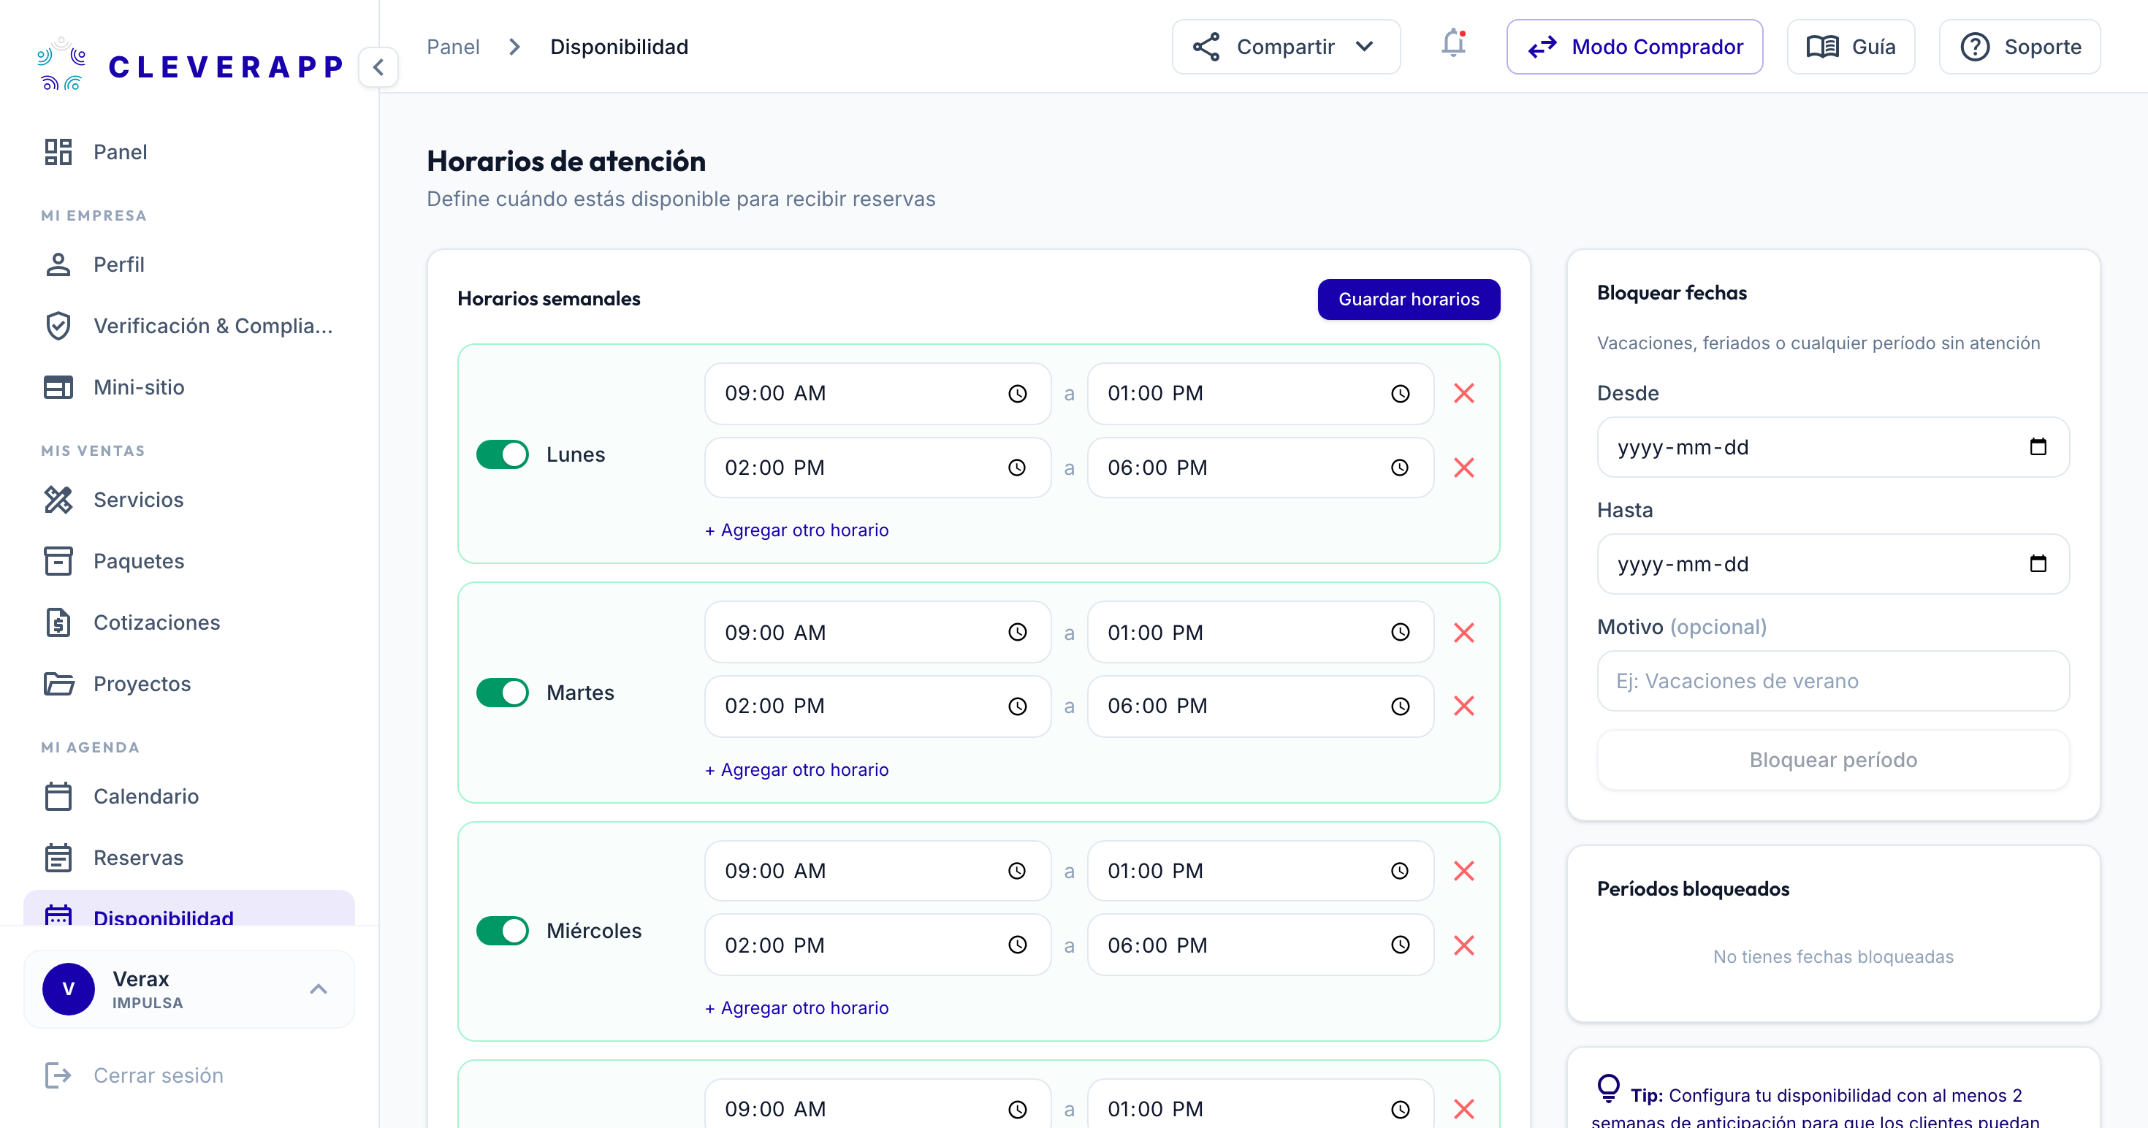Edit Lunes first start time 09:00 AM

(x=877, y=394)
